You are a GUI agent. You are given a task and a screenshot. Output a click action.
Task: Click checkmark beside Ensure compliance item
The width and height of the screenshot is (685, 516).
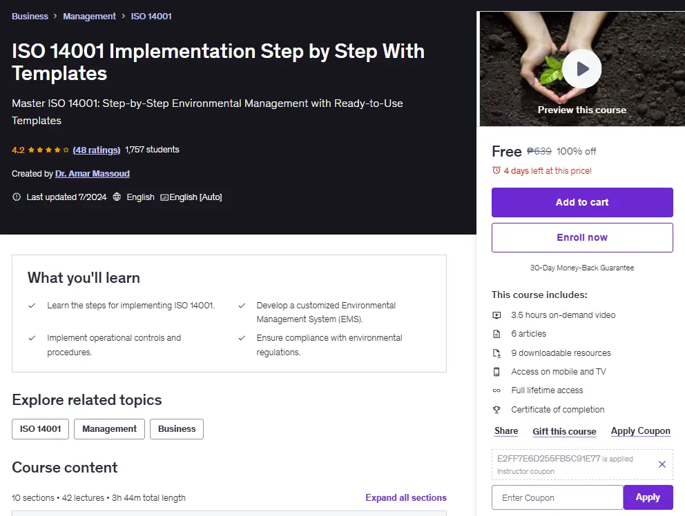click(242, 338)
